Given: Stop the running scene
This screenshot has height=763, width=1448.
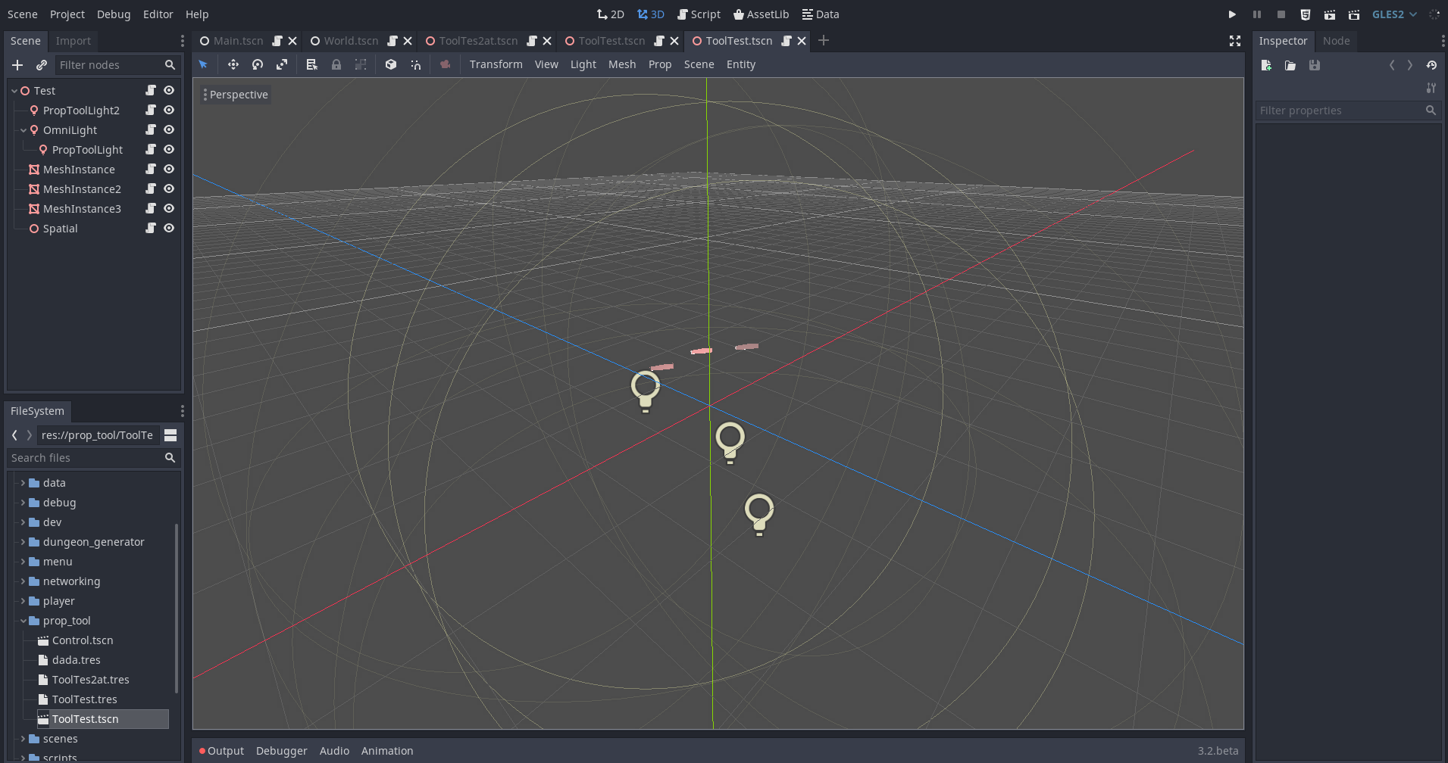Looking at the screenshot, I should [x=1281, y=14].
